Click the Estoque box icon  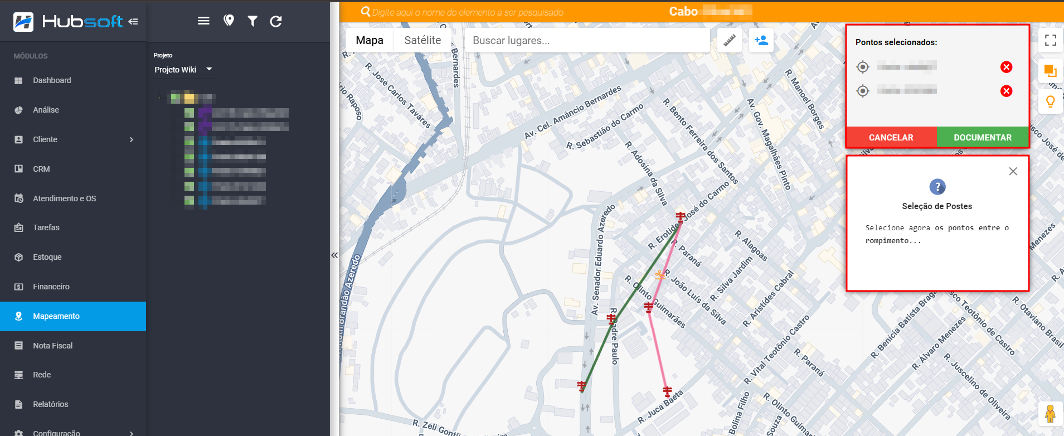coord(18,257)
